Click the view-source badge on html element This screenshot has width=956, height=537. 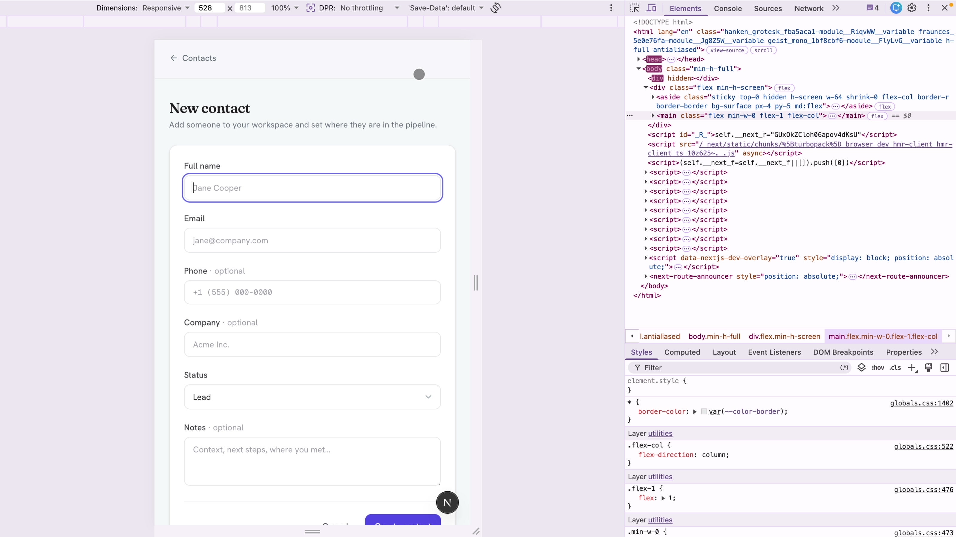[727, 50]
